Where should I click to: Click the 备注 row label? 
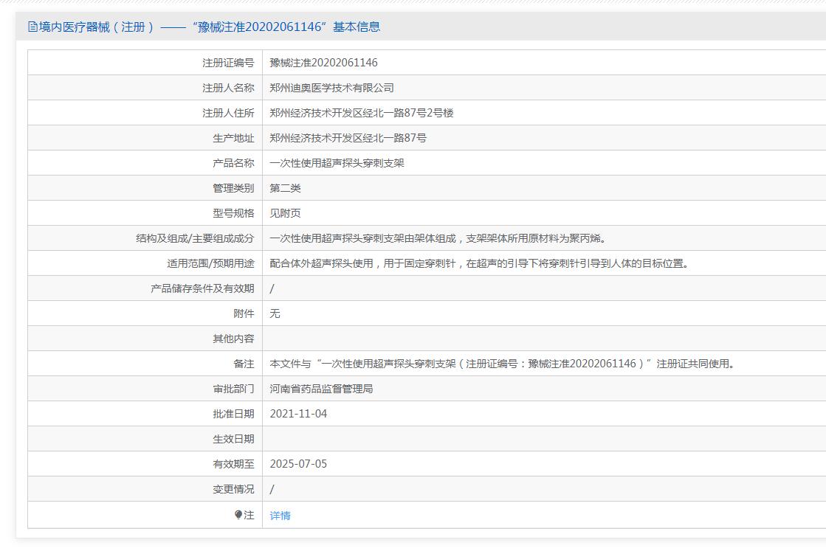244,364
